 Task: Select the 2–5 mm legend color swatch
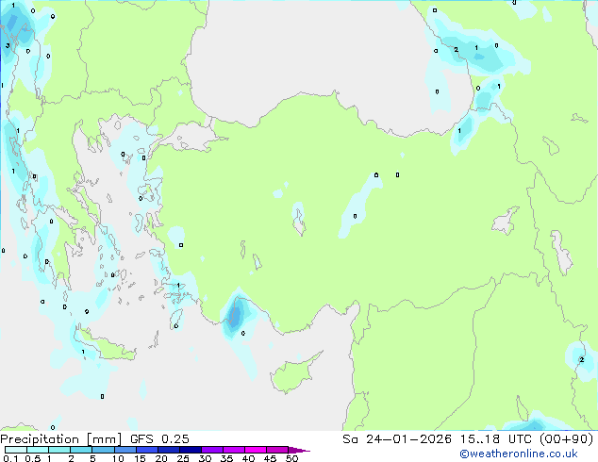(x=81, y=450)
